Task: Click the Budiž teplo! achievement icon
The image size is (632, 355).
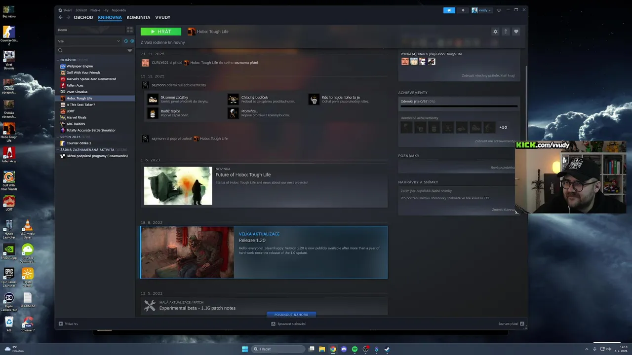Action: 153,113
